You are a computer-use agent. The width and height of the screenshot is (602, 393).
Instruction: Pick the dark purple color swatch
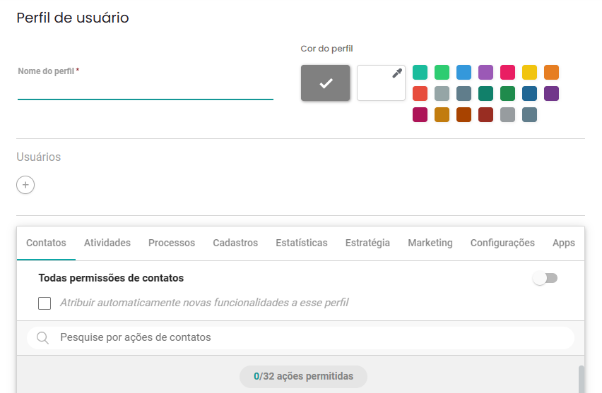[x=551, y=94]
